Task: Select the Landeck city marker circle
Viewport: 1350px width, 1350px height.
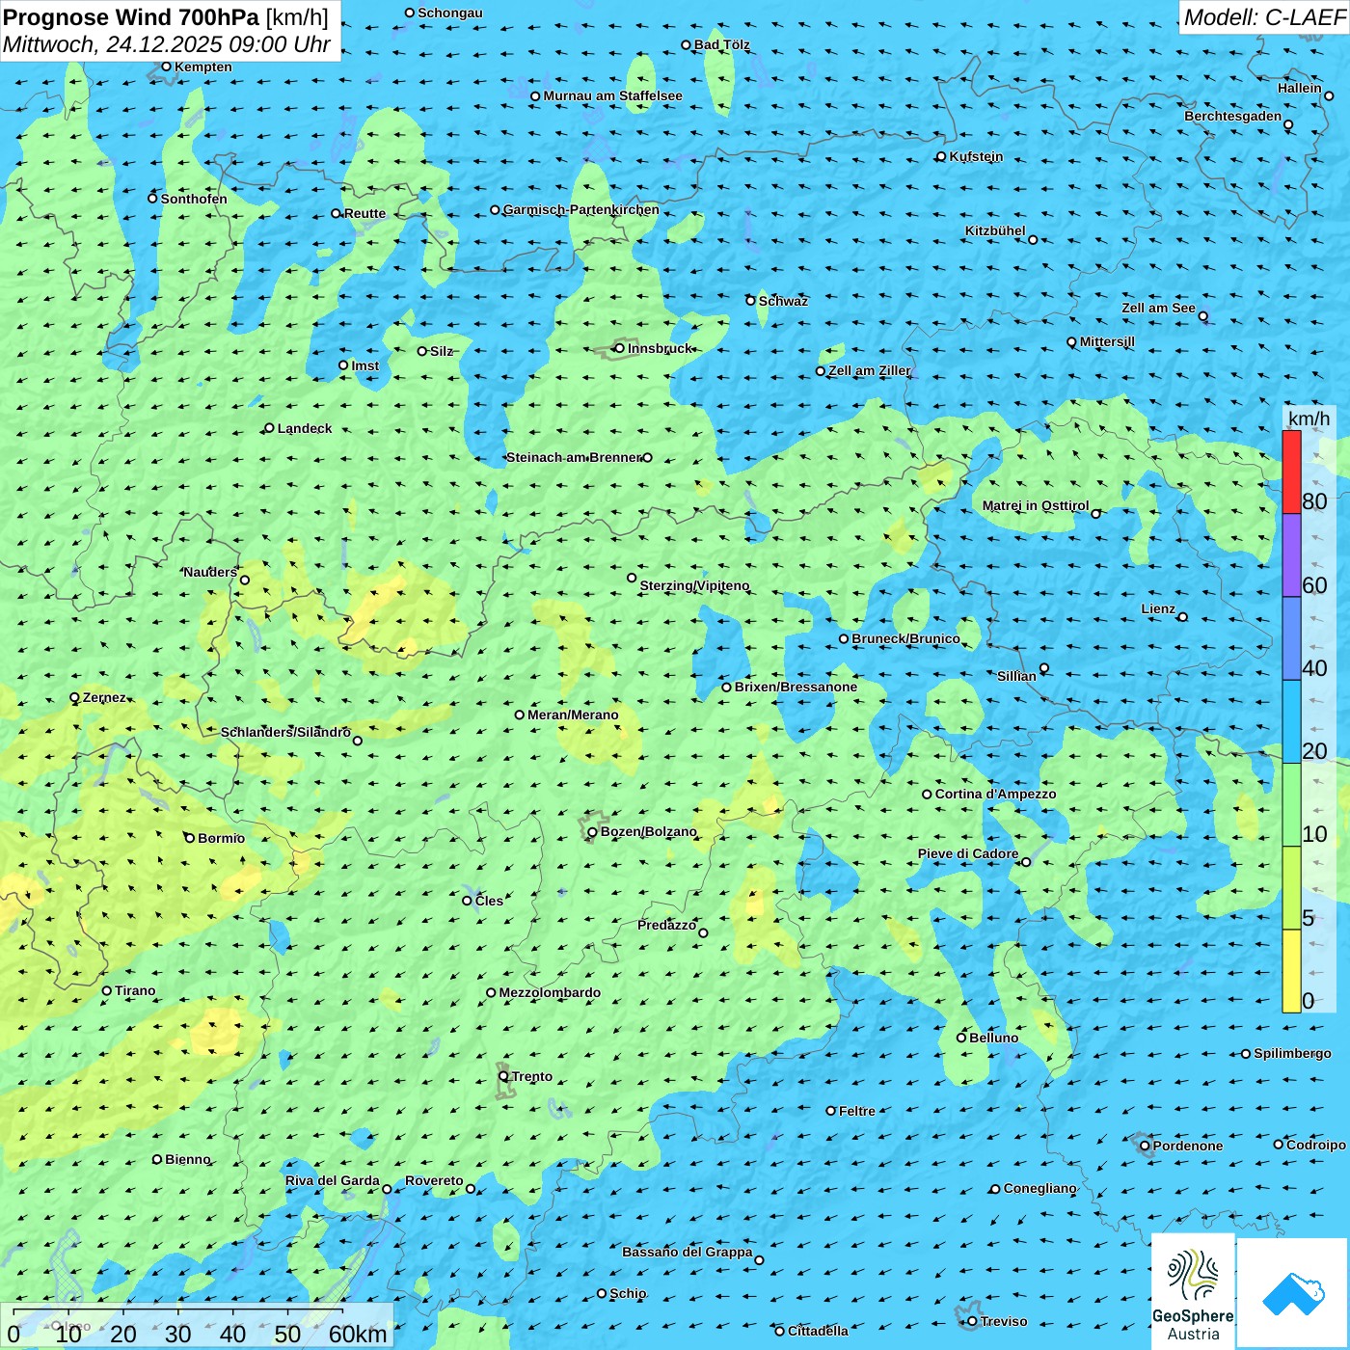Action: [269, 428]
